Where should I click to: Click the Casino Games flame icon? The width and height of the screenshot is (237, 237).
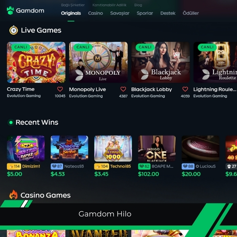[13, 195]
